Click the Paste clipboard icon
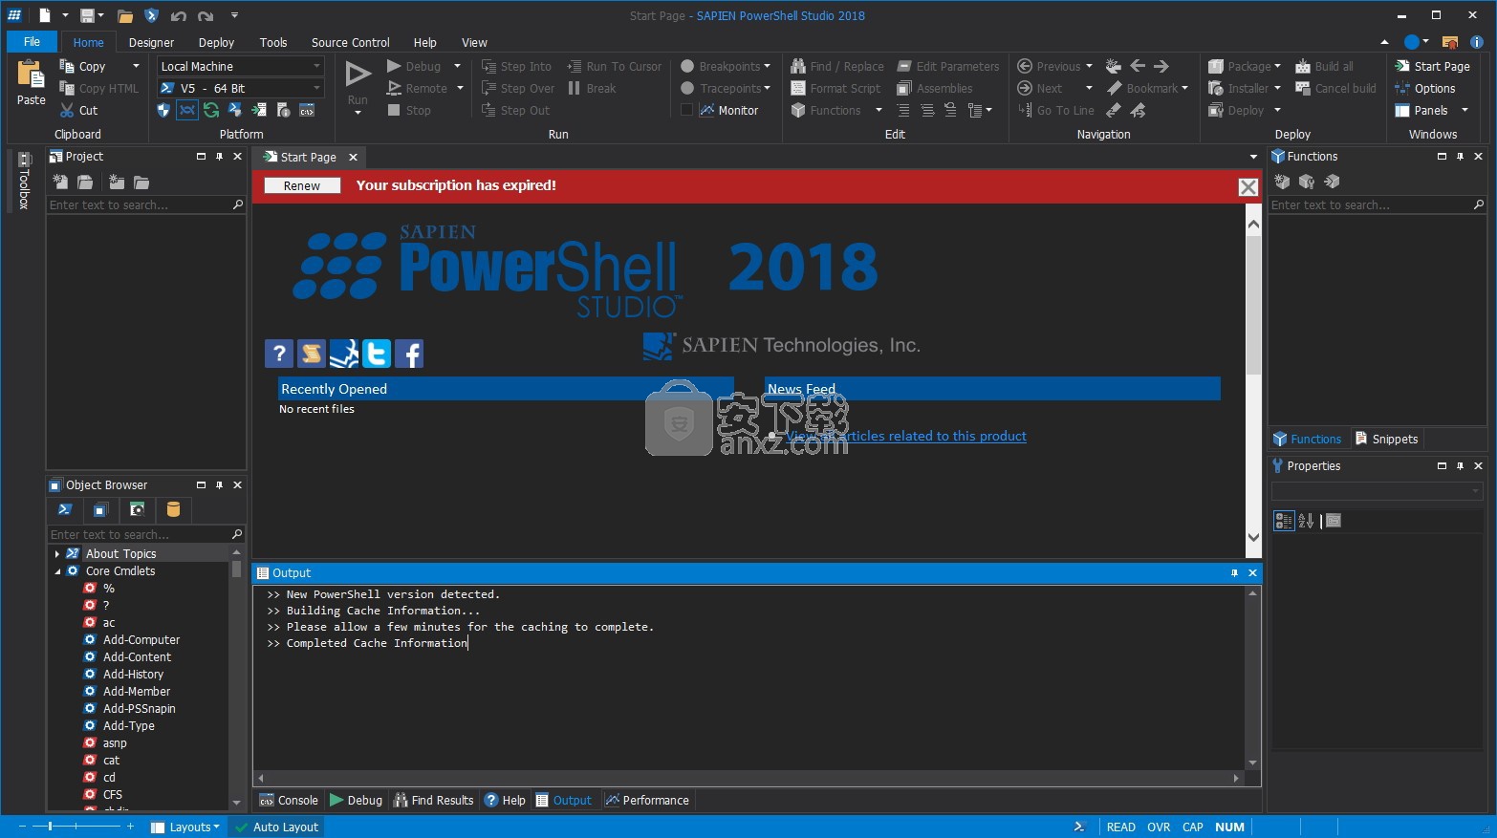The width and height of the screenshot is (1497, 838). 31,75
